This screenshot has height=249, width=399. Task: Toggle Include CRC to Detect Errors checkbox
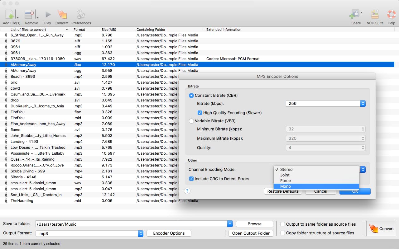point(191,179)
